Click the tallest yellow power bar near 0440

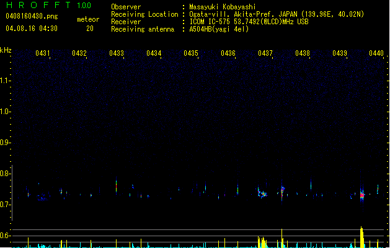(362, 237)
